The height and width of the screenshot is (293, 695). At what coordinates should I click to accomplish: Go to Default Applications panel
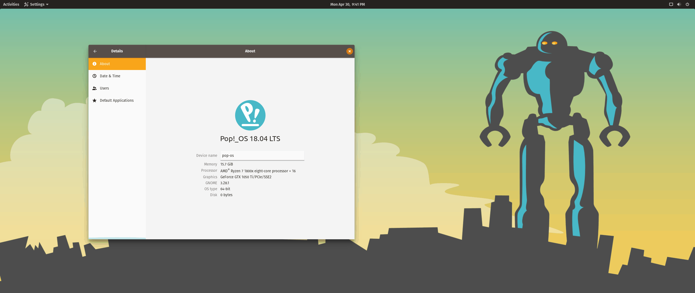117,100
